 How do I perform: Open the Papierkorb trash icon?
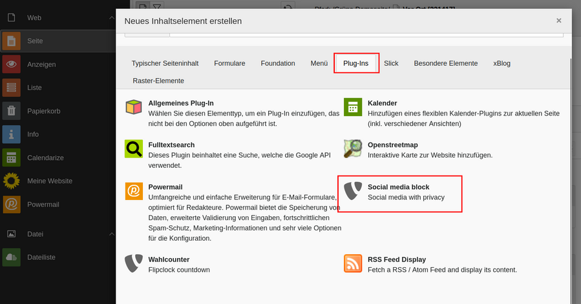click(x=12, y=111)
